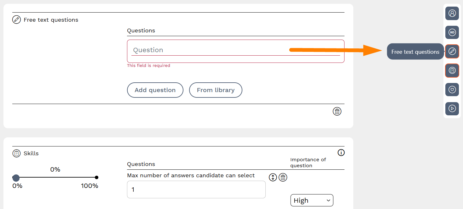The image size is (463, 209).
Task: Click the clipboard icon beside Skills heading
Action: pos(16,153)
